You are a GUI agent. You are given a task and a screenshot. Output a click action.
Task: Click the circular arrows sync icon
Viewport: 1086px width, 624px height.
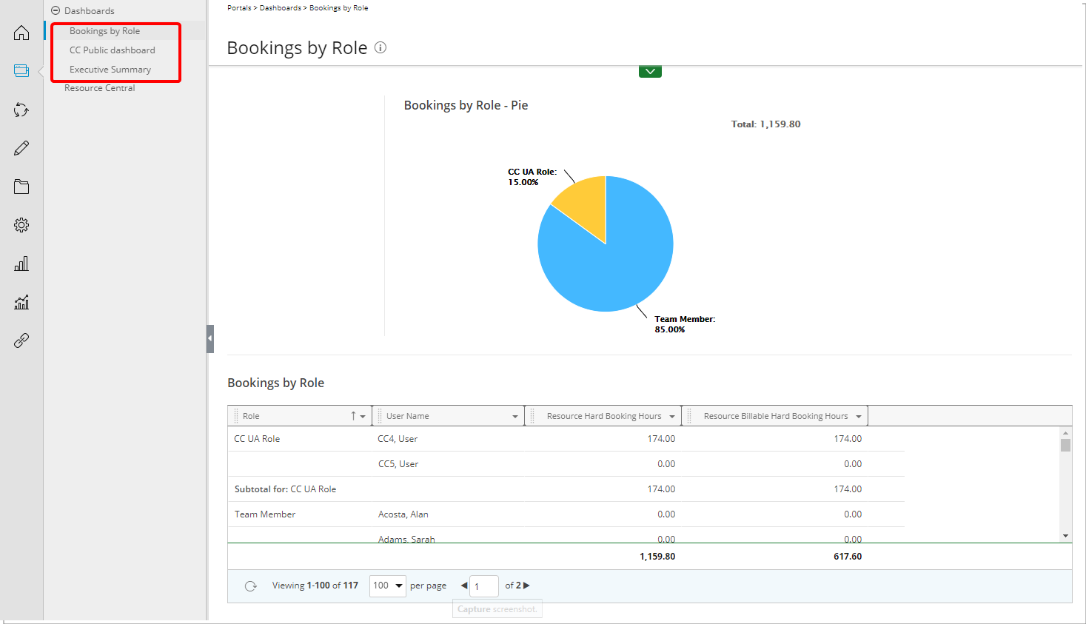click(x=21, y=110)
